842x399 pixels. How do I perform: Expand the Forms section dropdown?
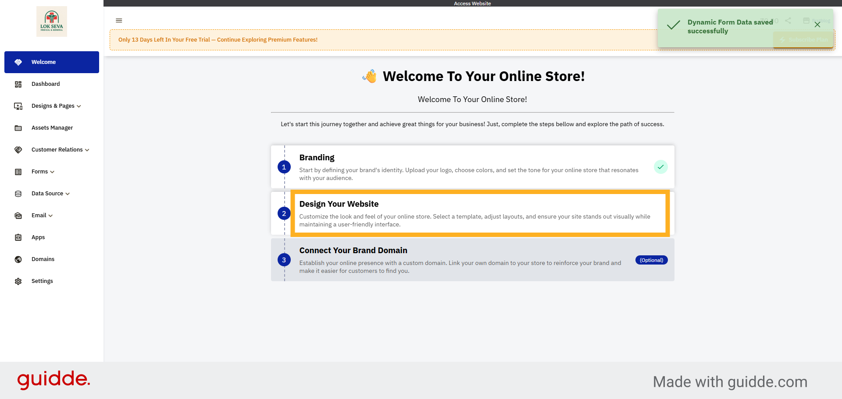[52, 172]
